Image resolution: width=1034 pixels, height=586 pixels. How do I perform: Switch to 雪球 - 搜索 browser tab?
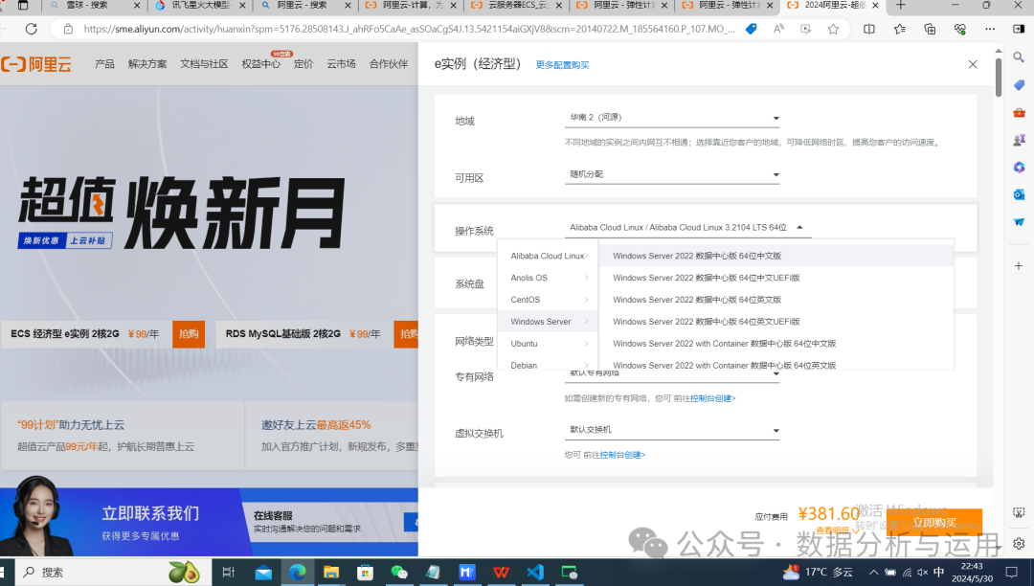pos(94,6)
